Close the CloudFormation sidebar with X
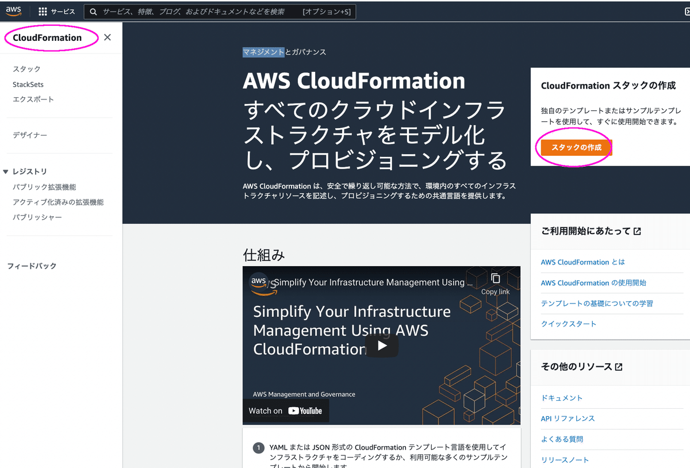 click(x=108, y=37)
